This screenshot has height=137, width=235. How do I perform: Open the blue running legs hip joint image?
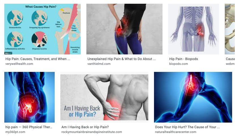[x=193, y=97]
